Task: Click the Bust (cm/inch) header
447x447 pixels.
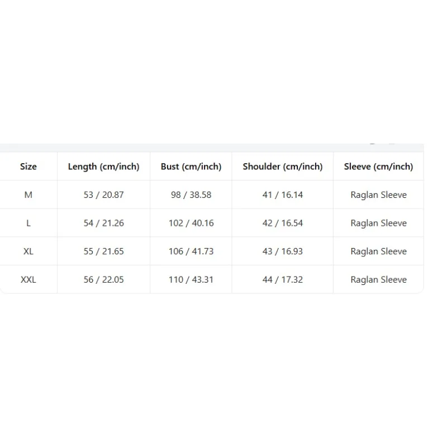Action: tap(191, 167)
